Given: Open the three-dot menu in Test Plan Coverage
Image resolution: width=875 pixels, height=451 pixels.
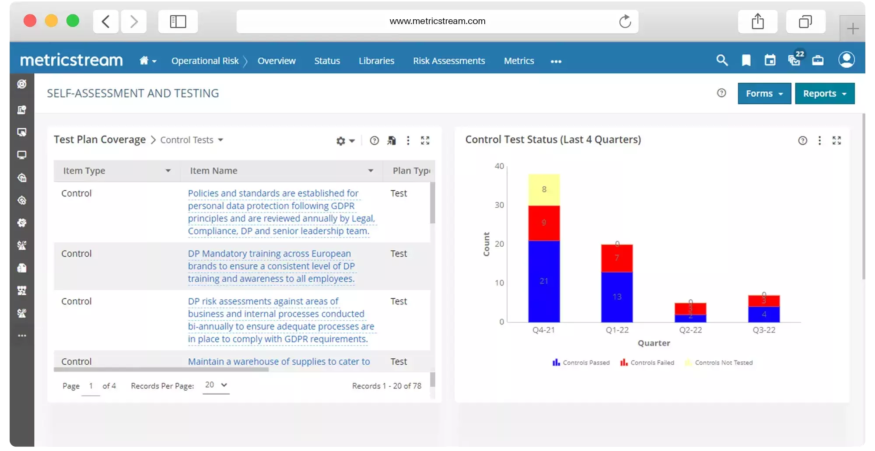Looking at the screenshot, I should click(408, 140).
